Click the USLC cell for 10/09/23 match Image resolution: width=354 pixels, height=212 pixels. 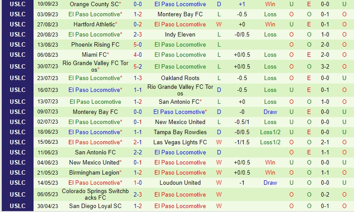[17, 4]
